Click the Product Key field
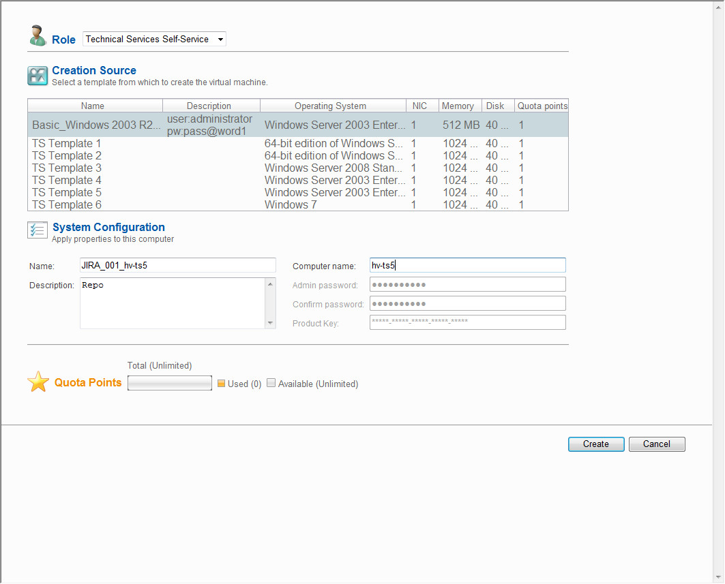The width and height of the screenshot is (725, 584). (467, 322)
